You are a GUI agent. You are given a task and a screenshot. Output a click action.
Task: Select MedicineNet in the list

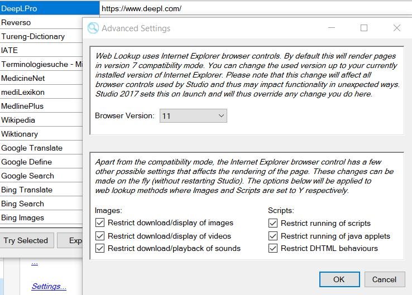[41, 78]
